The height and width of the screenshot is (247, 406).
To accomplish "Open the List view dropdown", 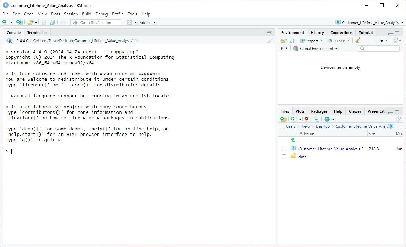I will point(379,41).
